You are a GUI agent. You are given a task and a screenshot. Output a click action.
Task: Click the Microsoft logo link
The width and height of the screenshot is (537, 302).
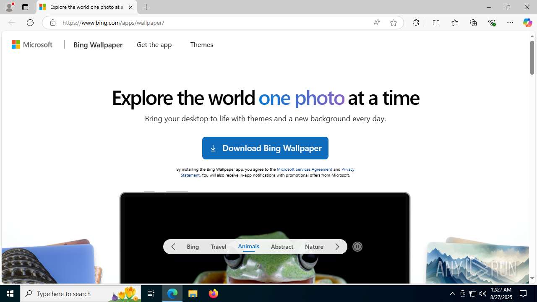pyautogui.click(x=32, y=44)
